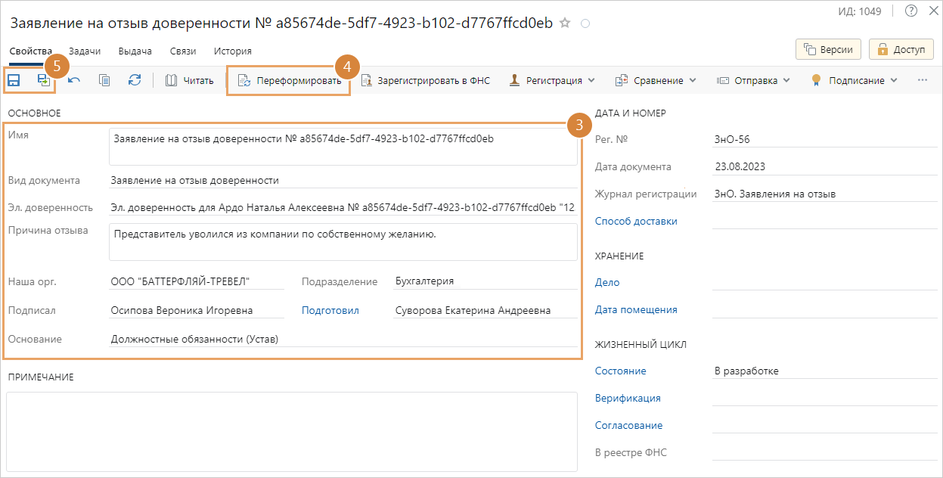This screenshot has width=943, height=478.
Task: Expand the Сравнение dropdown
Action: click(x=649, y=80)
